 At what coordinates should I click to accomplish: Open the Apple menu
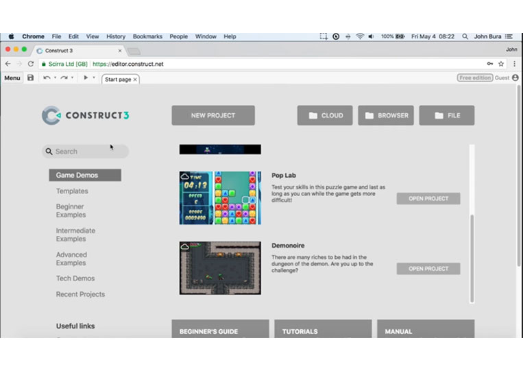pyautogui.click(x=12, y=36)
